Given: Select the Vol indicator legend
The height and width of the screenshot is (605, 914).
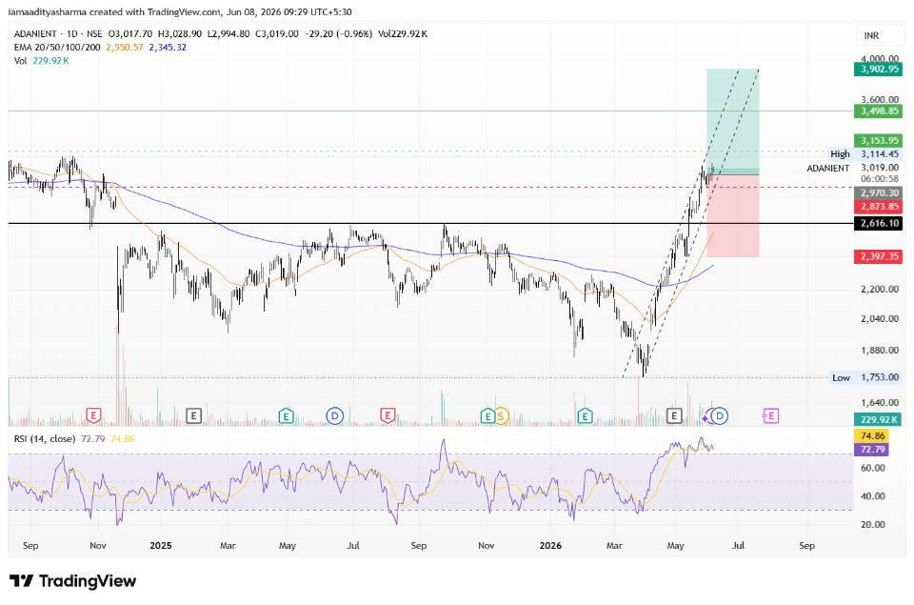Looking at the screenshot, I should tap(20, 61).
